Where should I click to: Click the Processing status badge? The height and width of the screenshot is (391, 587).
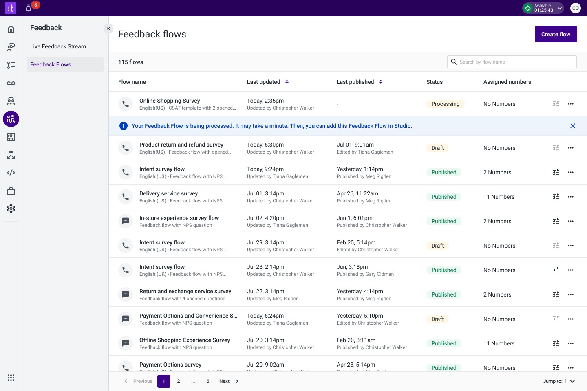click(446, 104)
